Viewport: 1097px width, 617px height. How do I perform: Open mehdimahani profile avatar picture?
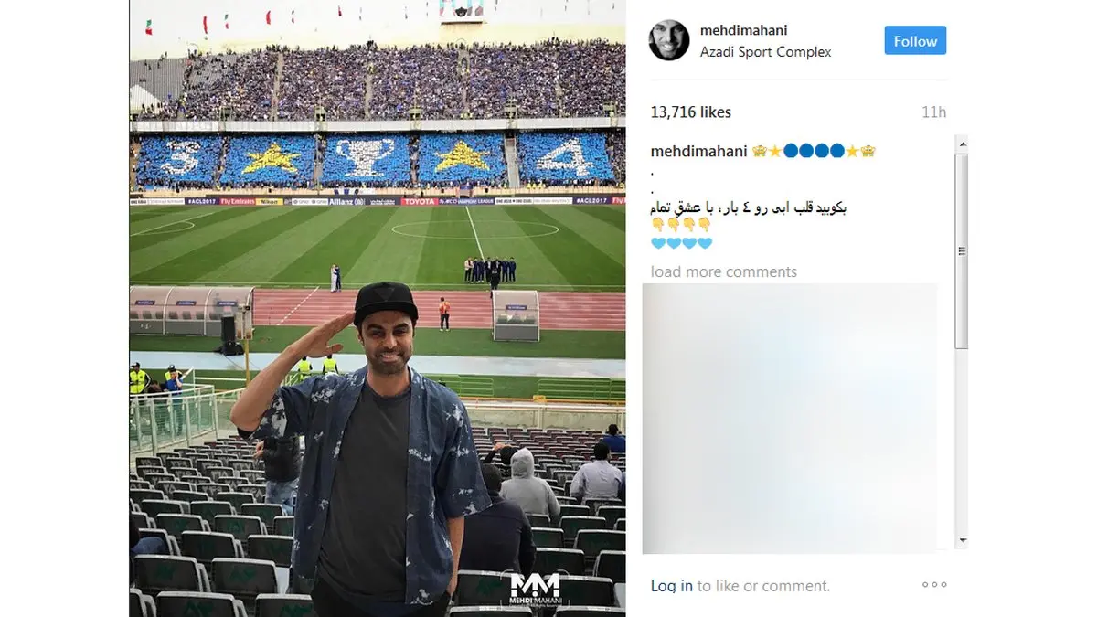point(669,40)
